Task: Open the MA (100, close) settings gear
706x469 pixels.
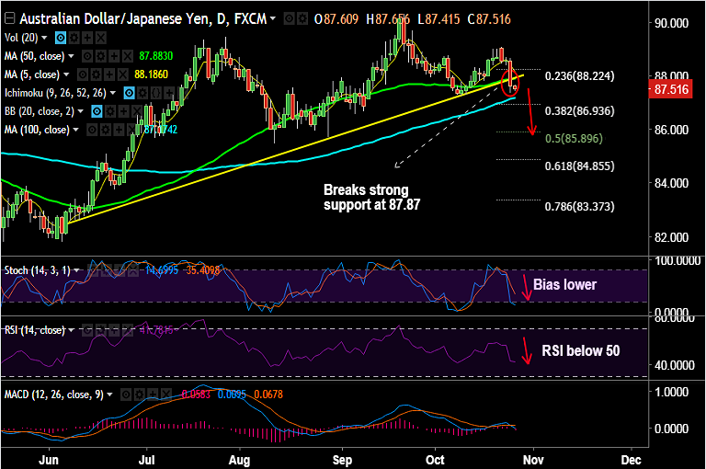Action: coord(105,131)
